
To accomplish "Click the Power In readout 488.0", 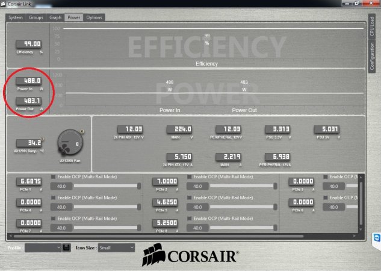I will tap(29, 81).
